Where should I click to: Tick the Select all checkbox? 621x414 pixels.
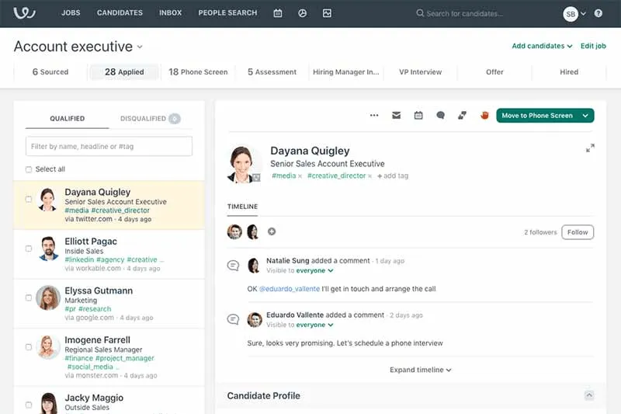click(x=29, y=169)
